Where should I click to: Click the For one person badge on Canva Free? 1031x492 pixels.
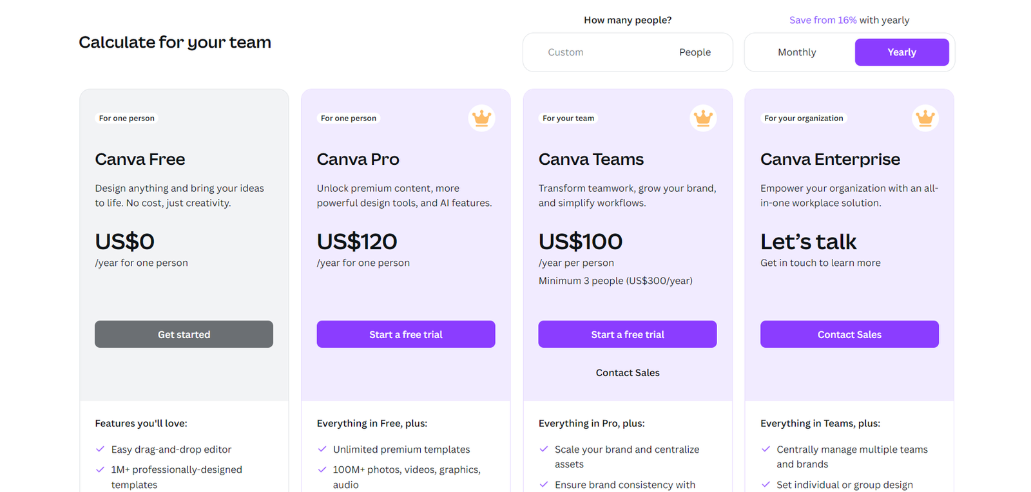point(126,118)
